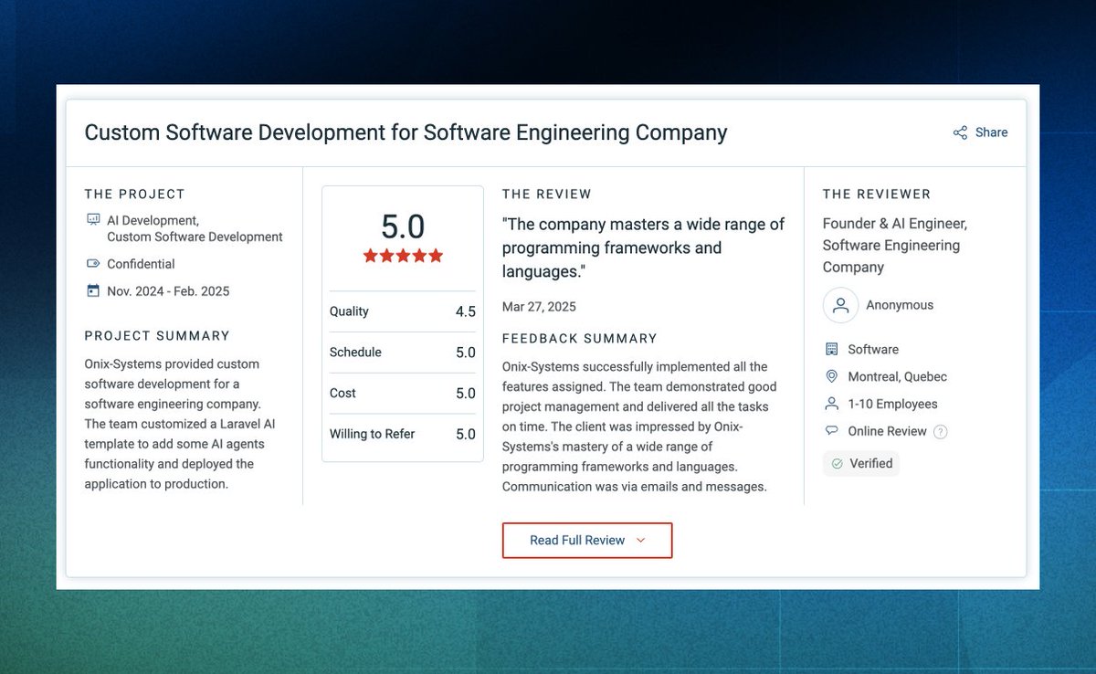Click THE REVIEWER heading

[877, 194]
